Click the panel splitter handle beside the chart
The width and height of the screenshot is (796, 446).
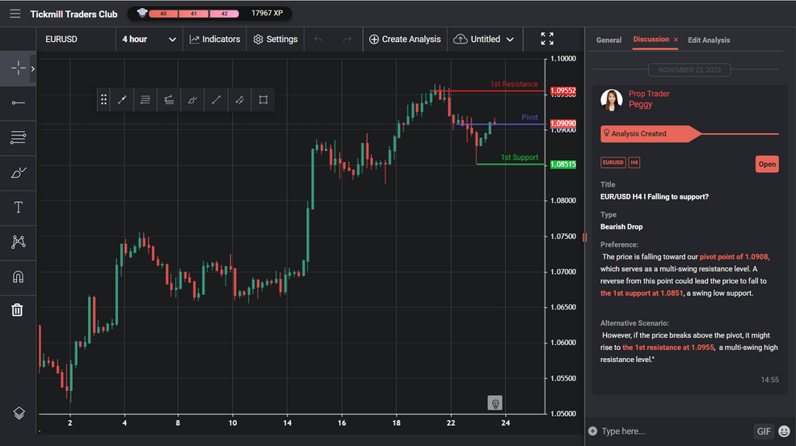[x=584, y=237]
